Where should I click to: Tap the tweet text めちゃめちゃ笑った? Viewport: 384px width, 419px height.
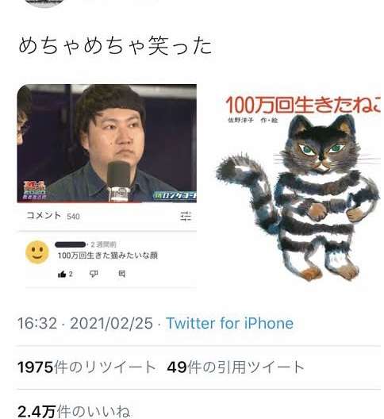click(x=115, y=46)
